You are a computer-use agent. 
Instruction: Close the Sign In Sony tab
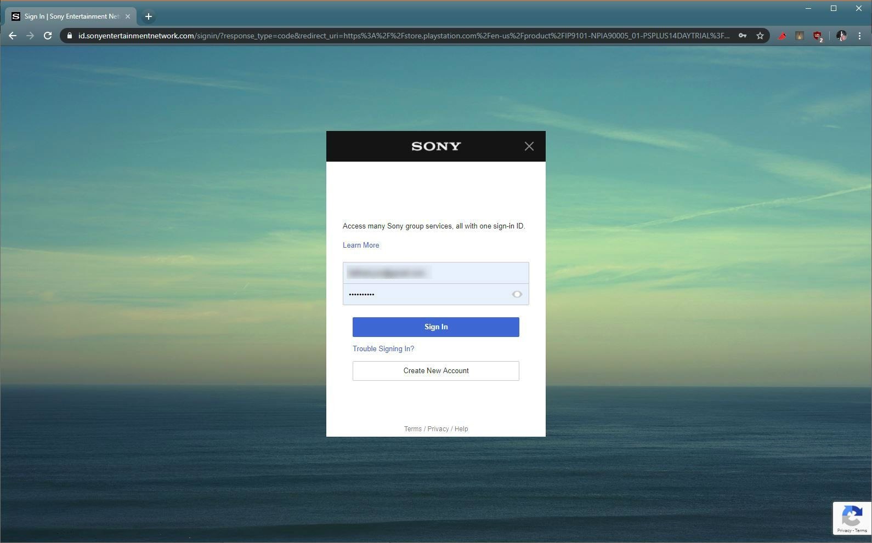[128, 16]
